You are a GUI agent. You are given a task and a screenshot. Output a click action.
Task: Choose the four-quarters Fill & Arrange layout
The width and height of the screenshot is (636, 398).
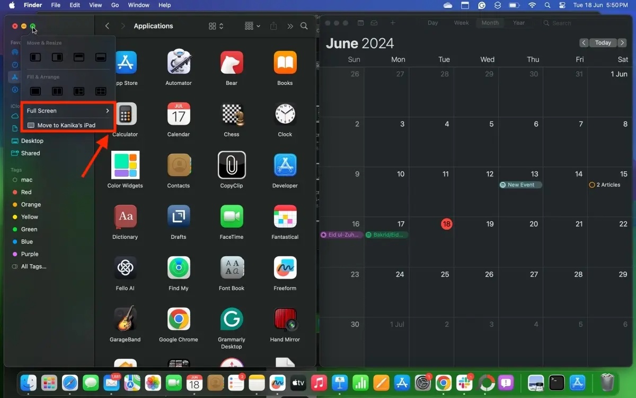(x=100, y=91)
